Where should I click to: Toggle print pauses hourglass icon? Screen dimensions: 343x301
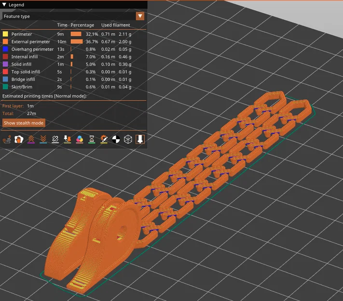(92, 139)
